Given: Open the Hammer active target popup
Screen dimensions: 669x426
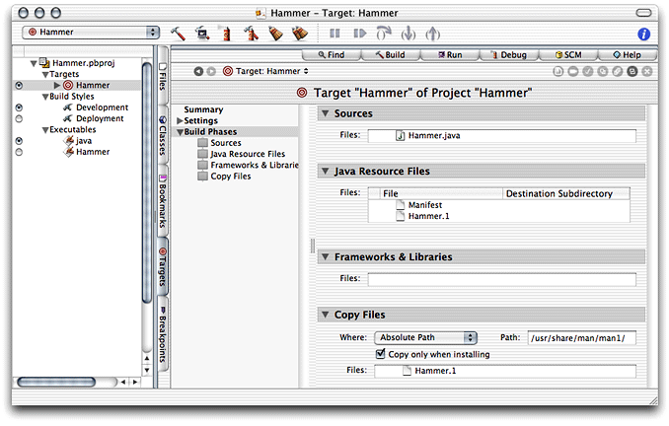Looking at the screenshot, I should click(x=91, y=32).
